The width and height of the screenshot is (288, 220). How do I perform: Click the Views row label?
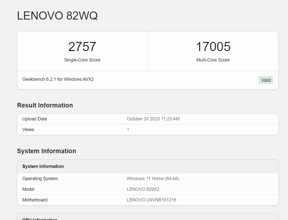(28, 130)
